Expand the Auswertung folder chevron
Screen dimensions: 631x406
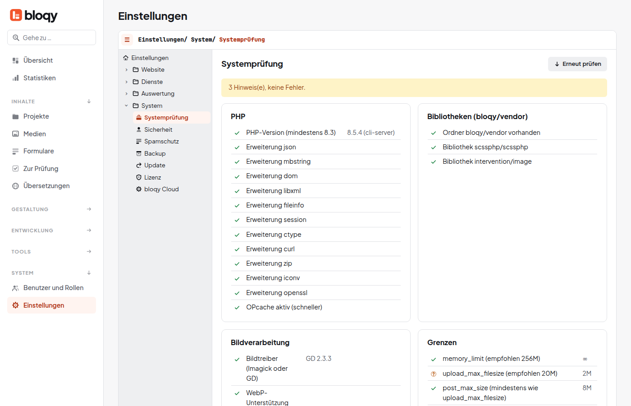[127, 94]
